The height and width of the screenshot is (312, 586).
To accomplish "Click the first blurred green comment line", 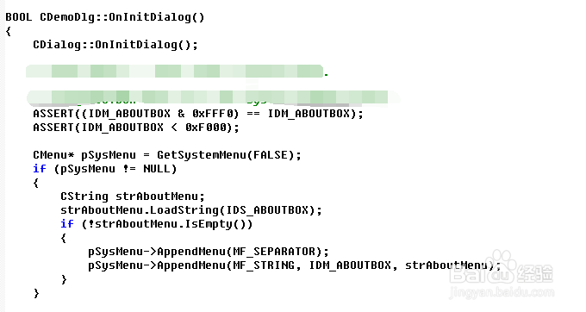I will point(177,71).
